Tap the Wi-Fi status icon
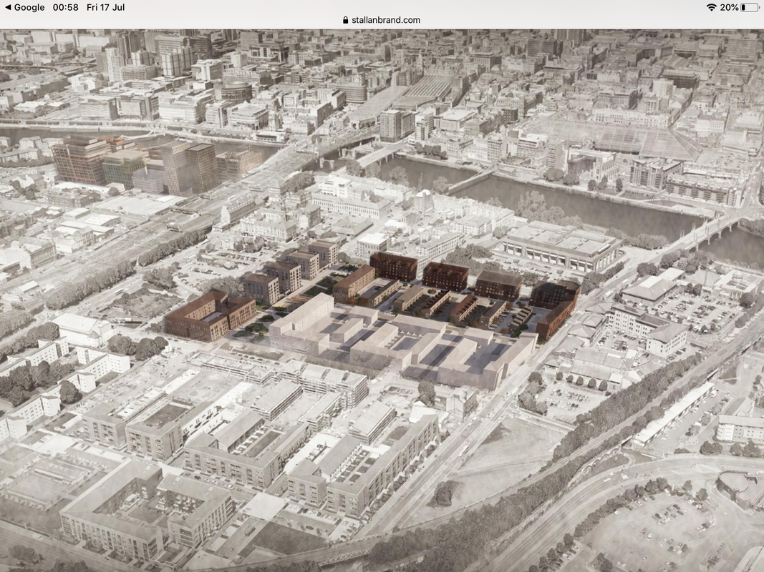 (x=712, y=7)
